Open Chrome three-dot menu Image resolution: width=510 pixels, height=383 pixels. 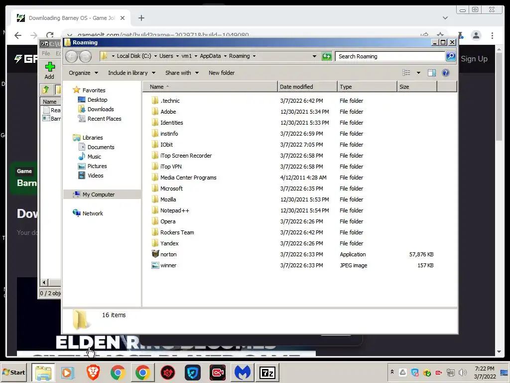493,35
